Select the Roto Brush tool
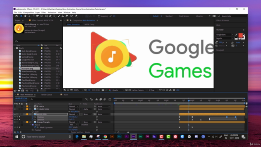The image size is (261, 147). point(72,16)
